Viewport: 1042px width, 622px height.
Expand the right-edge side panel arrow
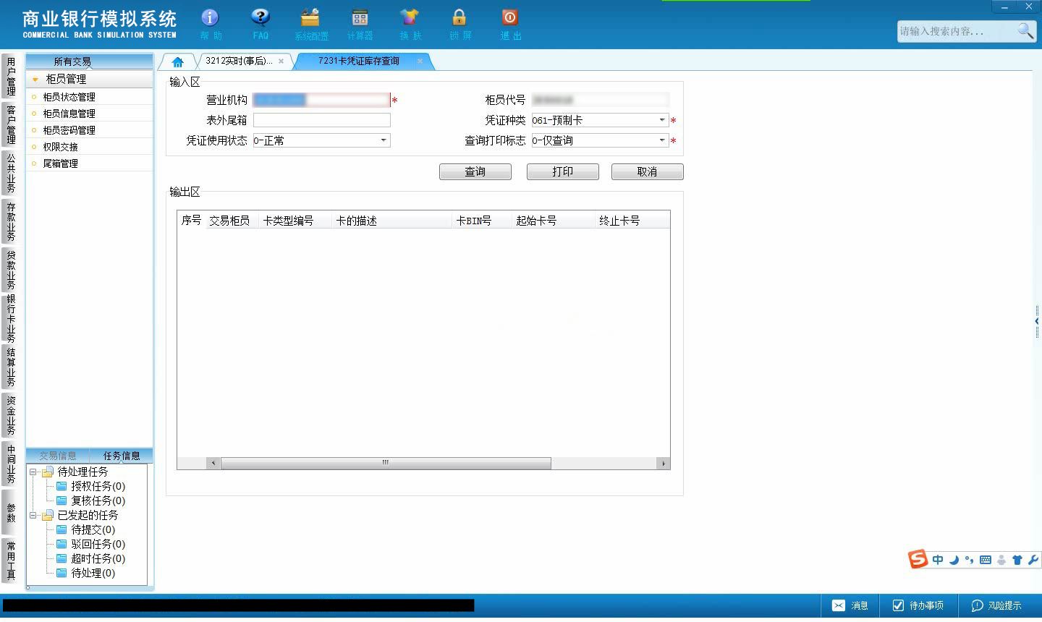[1037, 321]
